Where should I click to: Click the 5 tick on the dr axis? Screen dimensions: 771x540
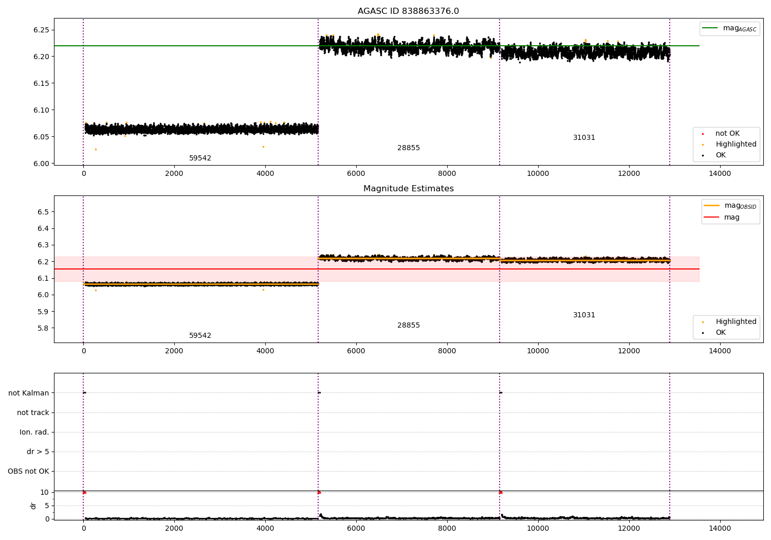[47, 506]
